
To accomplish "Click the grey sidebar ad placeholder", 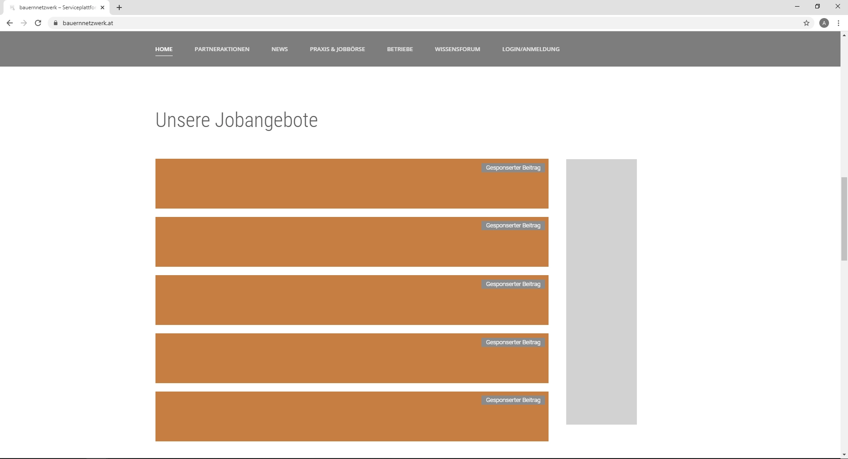I will [601, 291].
